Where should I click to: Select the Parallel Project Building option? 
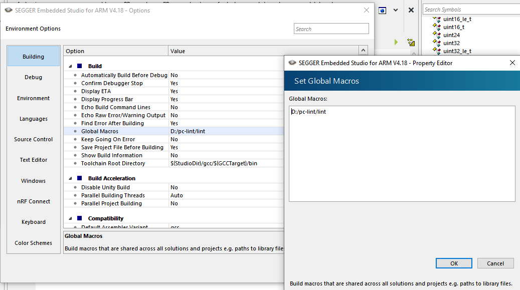coord(111,203)
